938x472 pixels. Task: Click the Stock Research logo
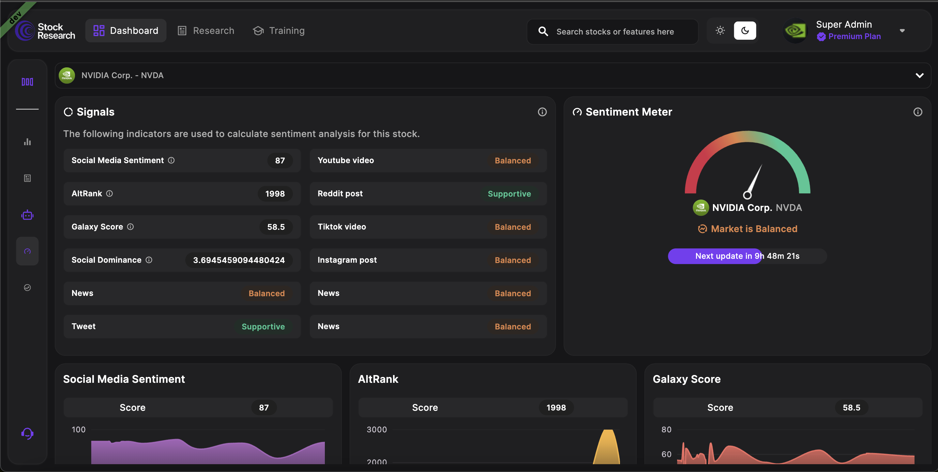click(45, 31)
